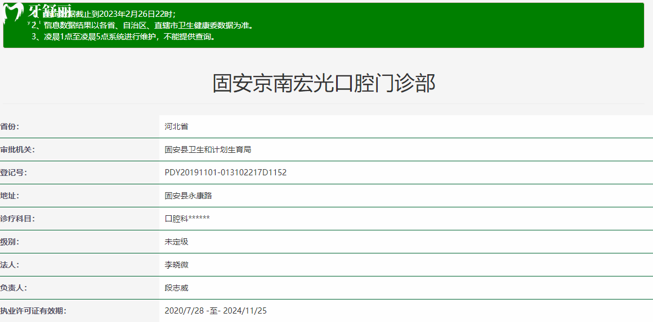The image size is (653, 322).
Task: Select the 未定级 level value
Action: pyautogui.click(x=176, y=242)
